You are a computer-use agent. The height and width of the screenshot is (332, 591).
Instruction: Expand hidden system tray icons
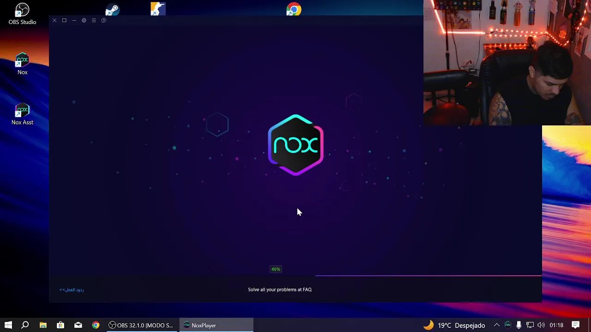497,325
